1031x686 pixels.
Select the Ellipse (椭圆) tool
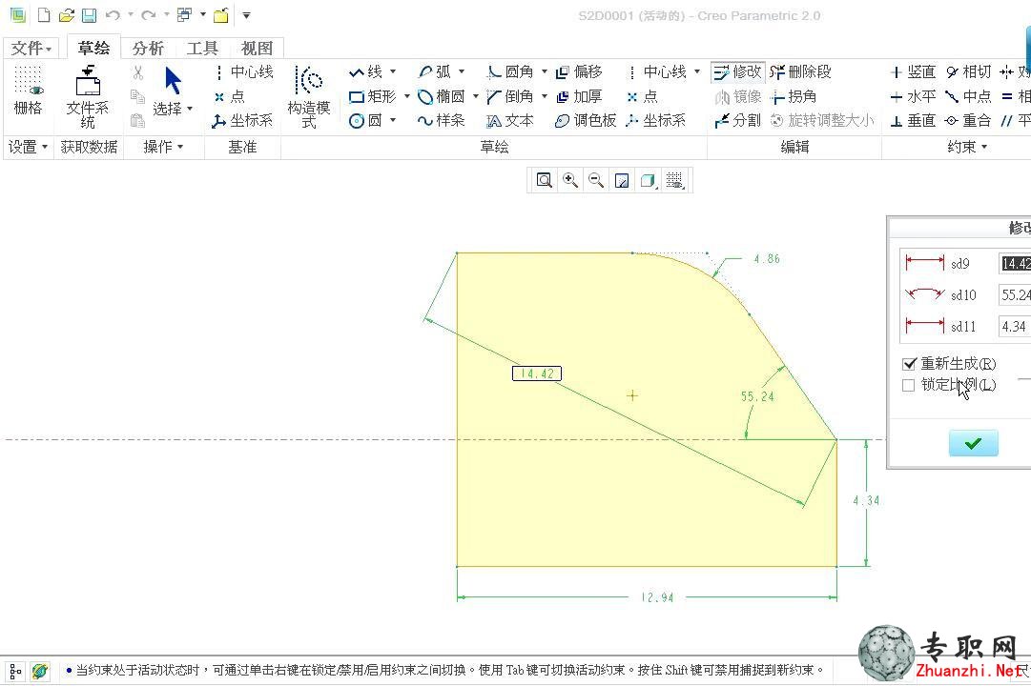point(442,96)
